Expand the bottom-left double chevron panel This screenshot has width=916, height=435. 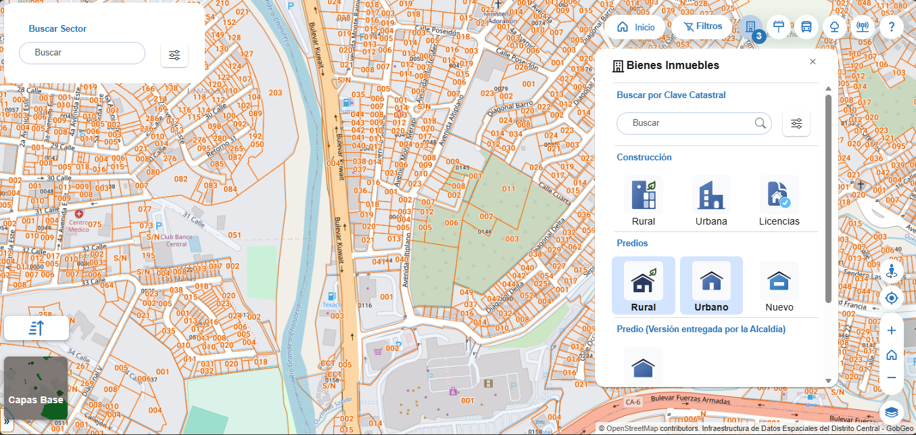[x=7, y=421]
